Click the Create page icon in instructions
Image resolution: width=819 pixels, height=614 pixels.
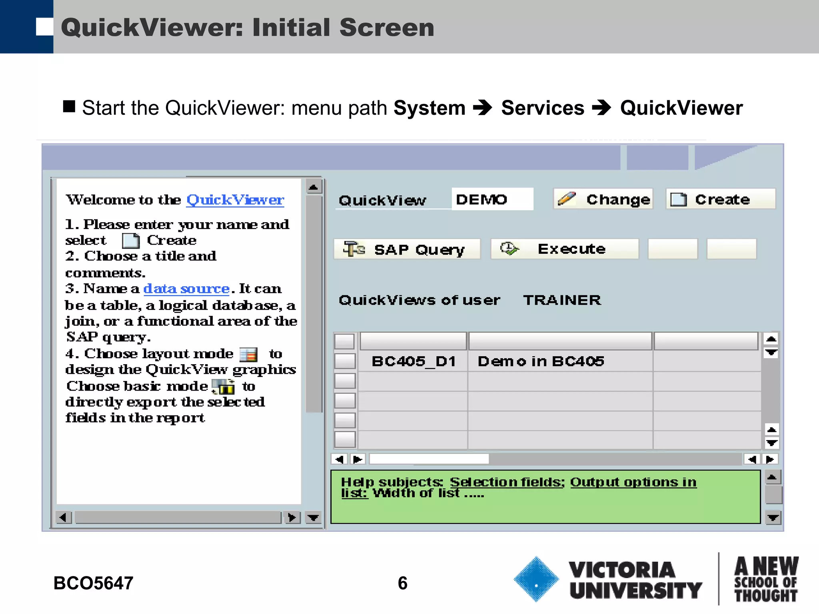tap(131, 241)
